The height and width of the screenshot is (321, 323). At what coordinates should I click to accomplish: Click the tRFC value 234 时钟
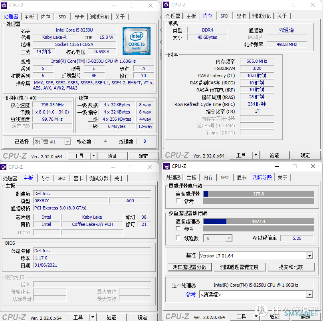(257, 104)
